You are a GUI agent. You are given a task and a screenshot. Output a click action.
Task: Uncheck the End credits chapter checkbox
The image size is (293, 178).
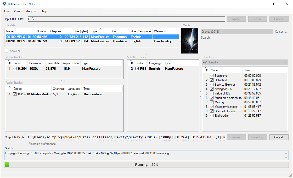[212, 116]
